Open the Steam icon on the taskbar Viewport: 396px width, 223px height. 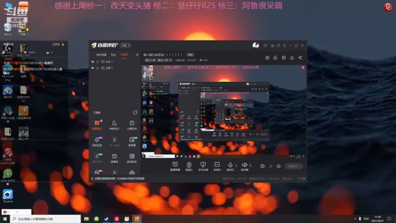(x=106, y=219)
